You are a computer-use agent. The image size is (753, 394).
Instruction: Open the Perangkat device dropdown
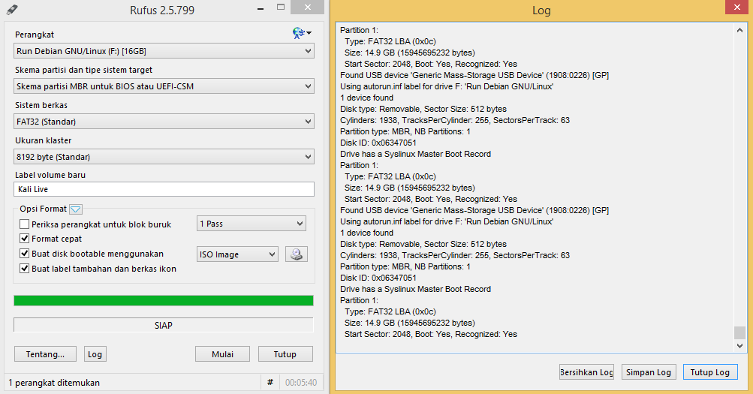(164, 51)
